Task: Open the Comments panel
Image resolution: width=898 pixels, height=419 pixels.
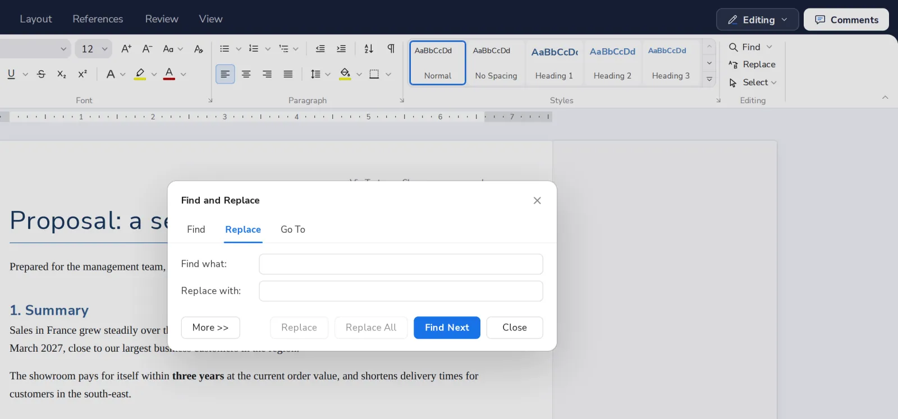Action: coord(846,20)
